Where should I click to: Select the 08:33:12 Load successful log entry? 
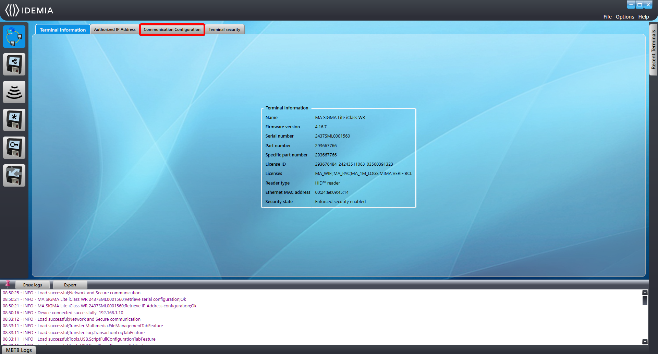click(72, 319)
